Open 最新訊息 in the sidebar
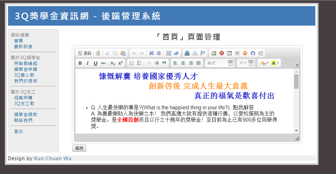This screenshot has width=336, height=174. (23, 47)
